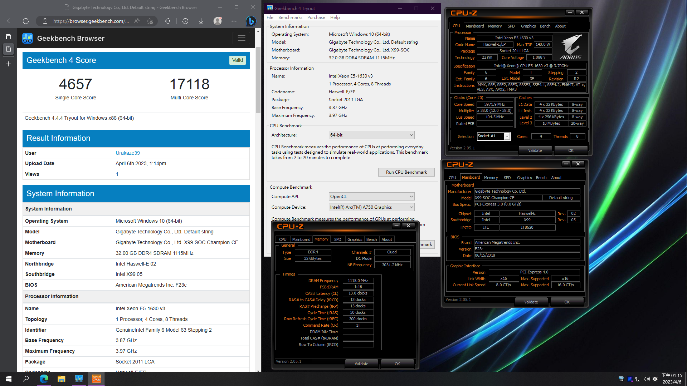687x386 pixels.
Task: Open the Help menu in Geekbench 4
Action: (x=335, y=17)
